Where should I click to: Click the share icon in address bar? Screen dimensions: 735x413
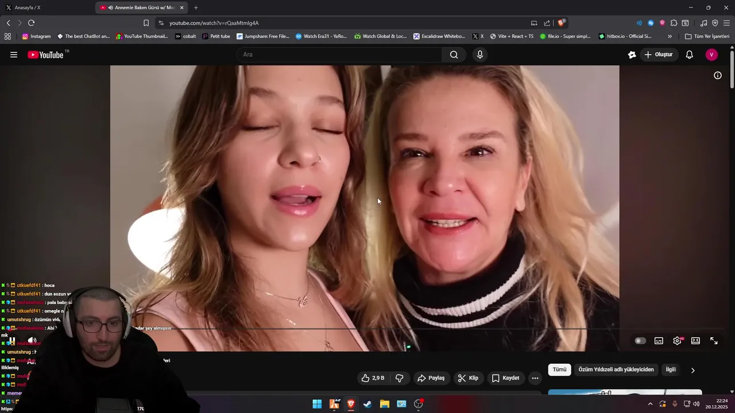pos(547,23)
